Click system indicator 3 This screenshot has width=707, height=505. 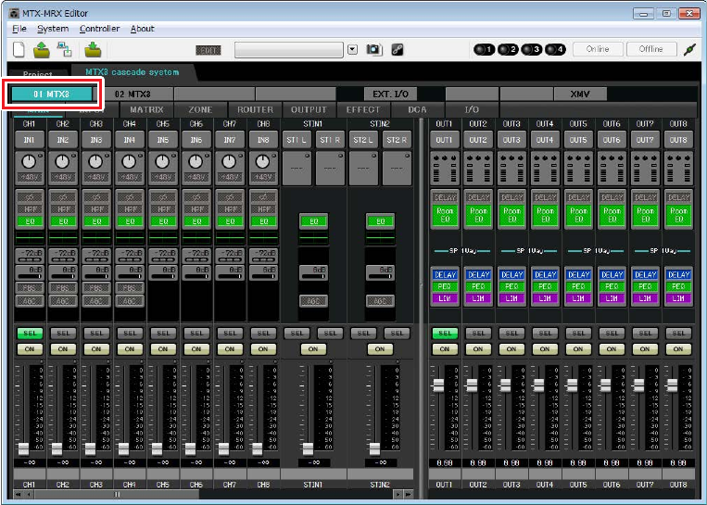point(531,49)
